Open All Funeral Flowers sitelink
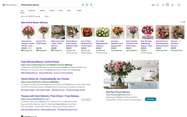The height and width of the screenshot is (117, 187). (x=43, y=90)
